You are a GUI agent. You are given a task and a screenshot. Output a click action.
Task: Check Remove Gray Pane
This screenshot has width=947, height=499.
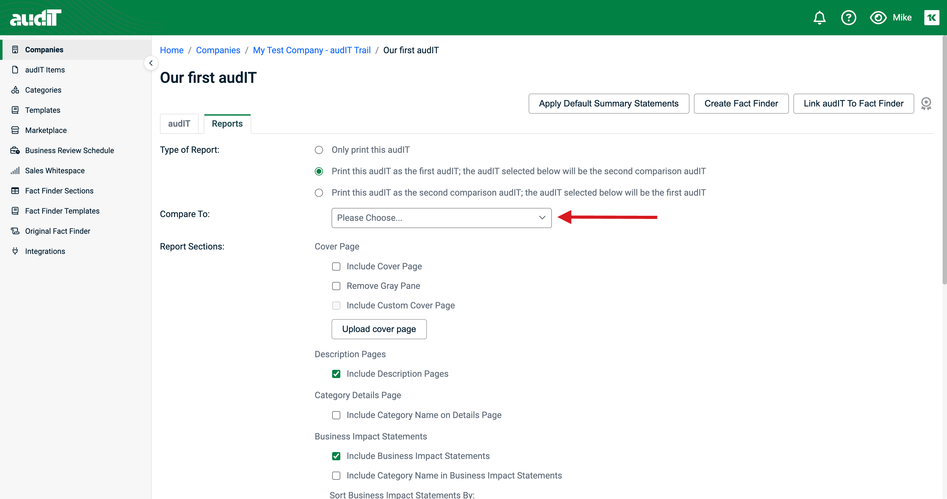pyautogui.click(x=336, y=286)
